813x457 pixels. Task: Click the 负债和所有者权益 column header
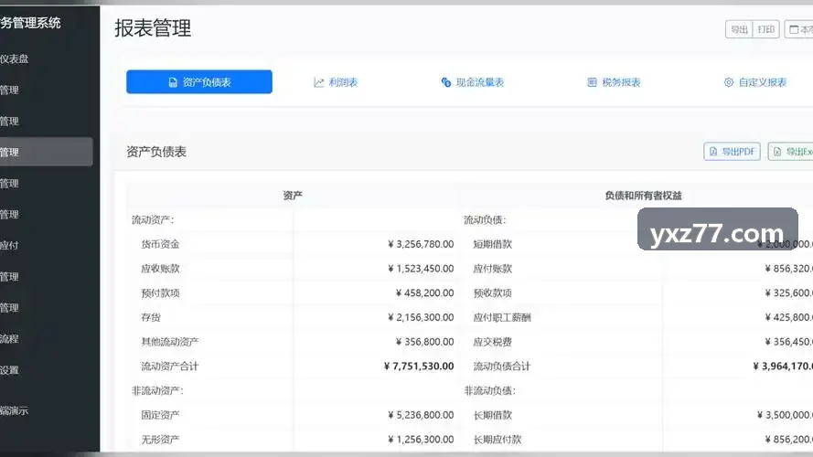[x=643, y=196]
